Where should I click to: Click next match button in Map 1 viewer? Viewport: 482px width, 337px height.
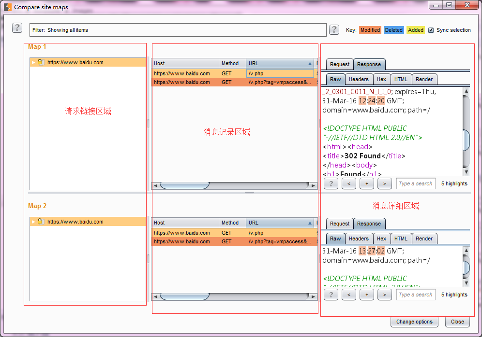[x=385, y=183]
